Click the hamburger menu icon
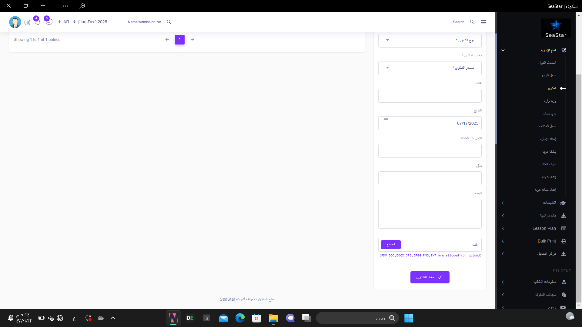The image size is (582, 327). [483, 22]
